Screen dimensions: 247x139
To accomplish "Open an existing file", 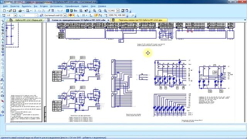I will pos(10,11).
